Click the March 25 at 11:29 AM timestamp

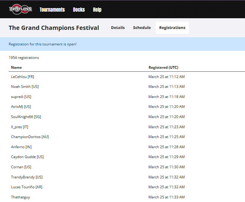coord(166,157)
